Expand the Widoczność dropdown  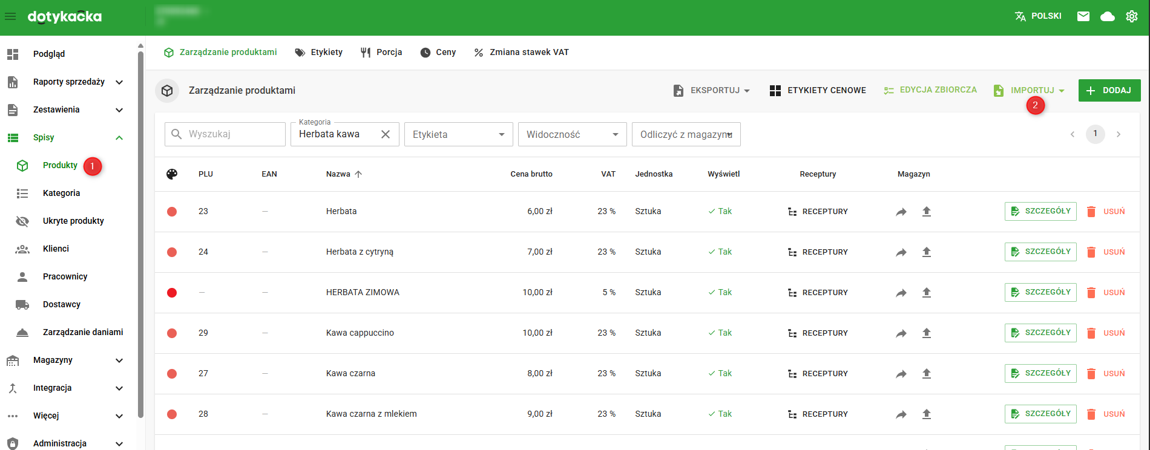572,134
